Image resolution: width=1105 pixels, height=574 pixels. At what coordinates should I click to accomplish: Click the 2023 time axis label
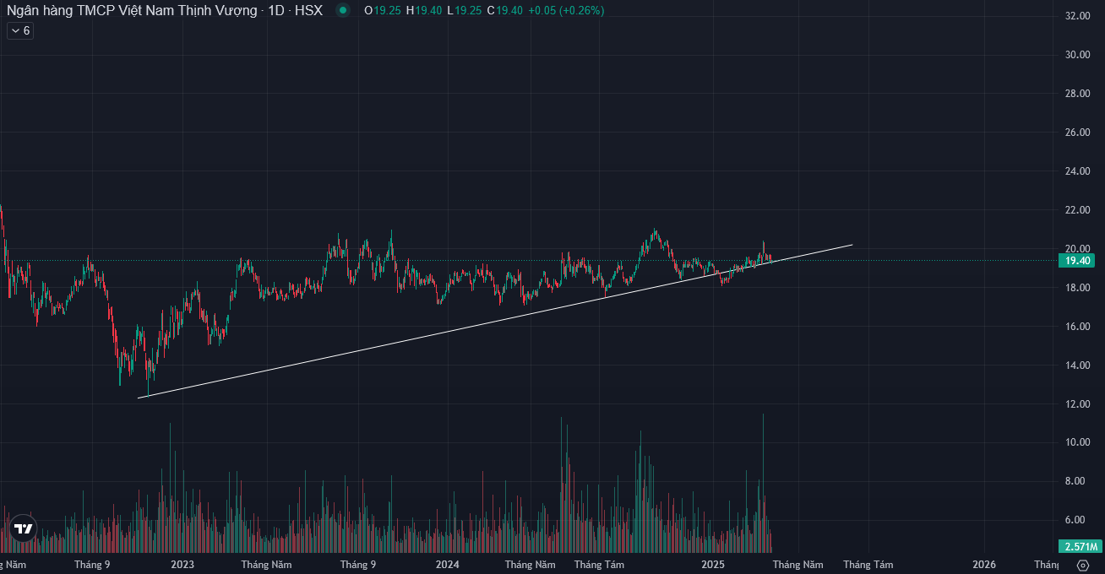(x=182, y=565)
